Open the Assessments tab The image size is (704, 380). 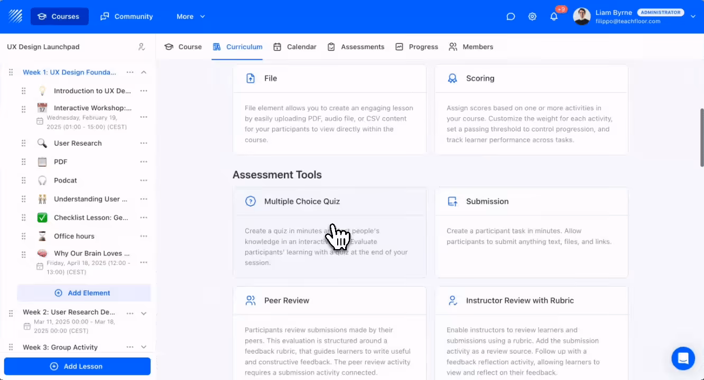[x=356, y=47]
